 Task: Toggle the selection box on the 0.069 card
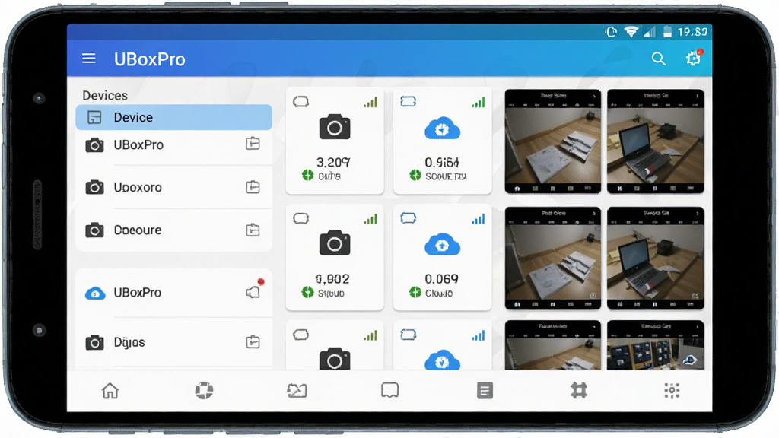click(x=408, y=218)
